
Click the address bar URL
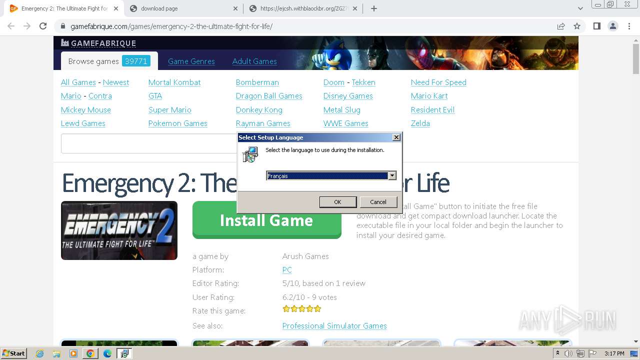(x=171, y=26)
